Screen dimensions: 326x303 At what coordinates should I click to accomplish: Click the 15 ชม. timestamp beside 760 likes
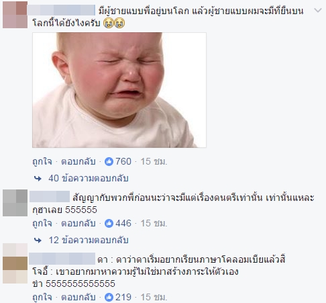(154, 162)
